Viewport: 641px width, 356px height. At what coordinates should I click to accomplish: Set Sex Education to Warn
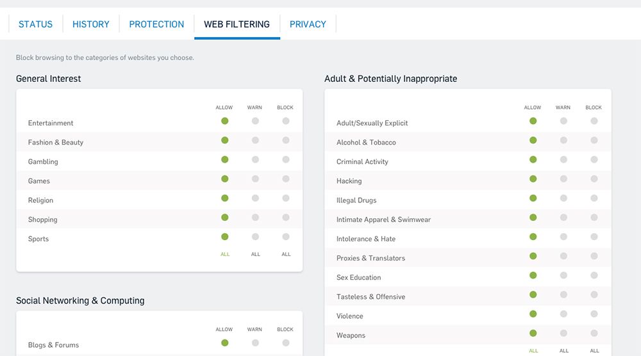pyautogui.click(x=563, y=275)
